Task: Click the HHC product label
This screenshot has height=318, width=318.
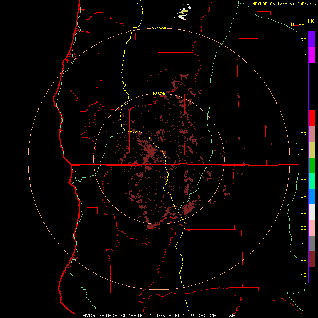Action: pos(310,21)
